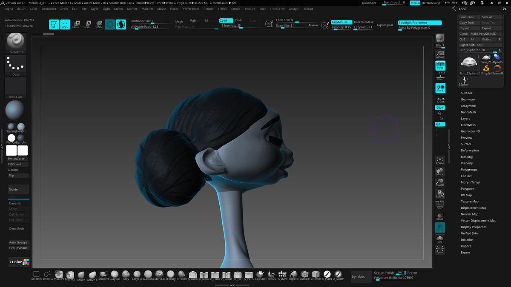Expand the Deformation subpalette
Image resolution: width=511 pixels, height=287 pixels.
[x=470, y=151]
